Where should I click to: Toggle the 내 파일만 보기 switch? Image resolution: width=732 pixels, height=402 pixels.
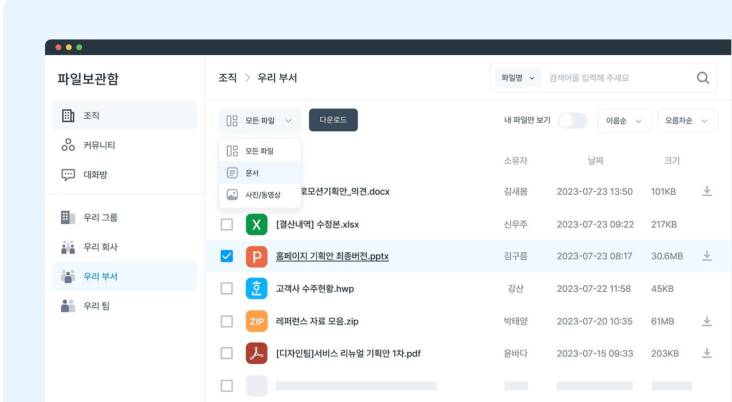coord(572,120)
